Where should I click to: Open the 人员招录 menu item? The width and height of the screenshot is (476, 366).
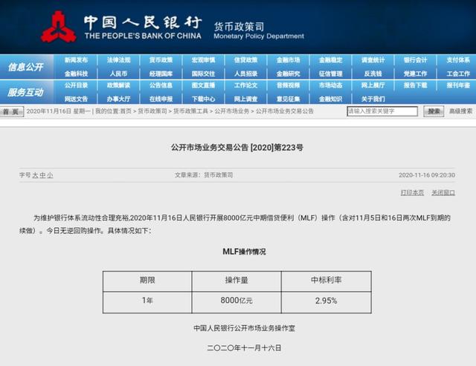(x=246, y=73)
